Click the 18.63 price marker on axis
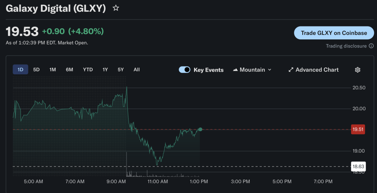Image resolution: width=377 pixels, height=193 pixels. click(358, 167)
